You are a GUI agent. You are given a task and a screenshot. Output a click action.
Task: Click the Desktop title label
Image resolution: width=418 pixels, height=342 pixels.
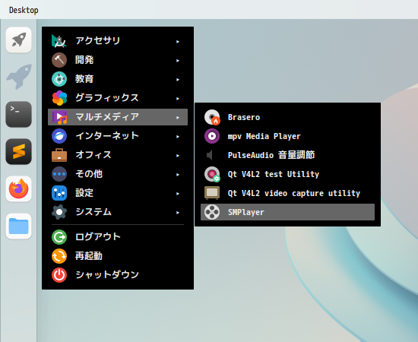pos(24,10)
